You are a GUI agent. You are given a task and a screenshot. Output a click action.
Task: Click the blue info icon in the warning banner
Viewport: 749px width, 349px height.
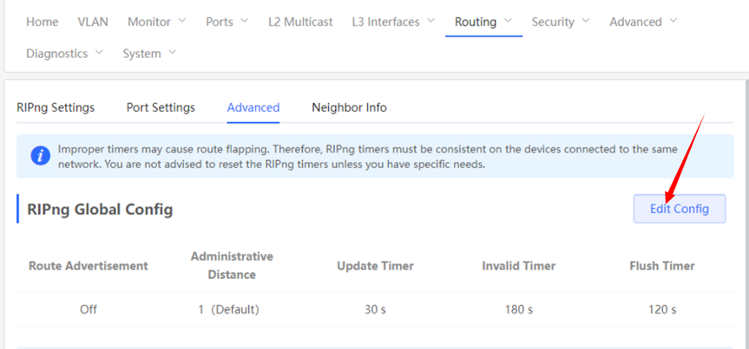[40, 156]
